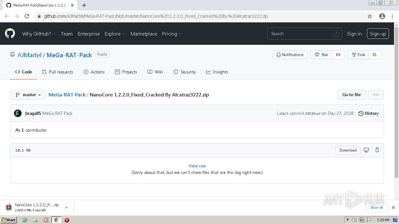Open braga85 author link

coord(33,113)
